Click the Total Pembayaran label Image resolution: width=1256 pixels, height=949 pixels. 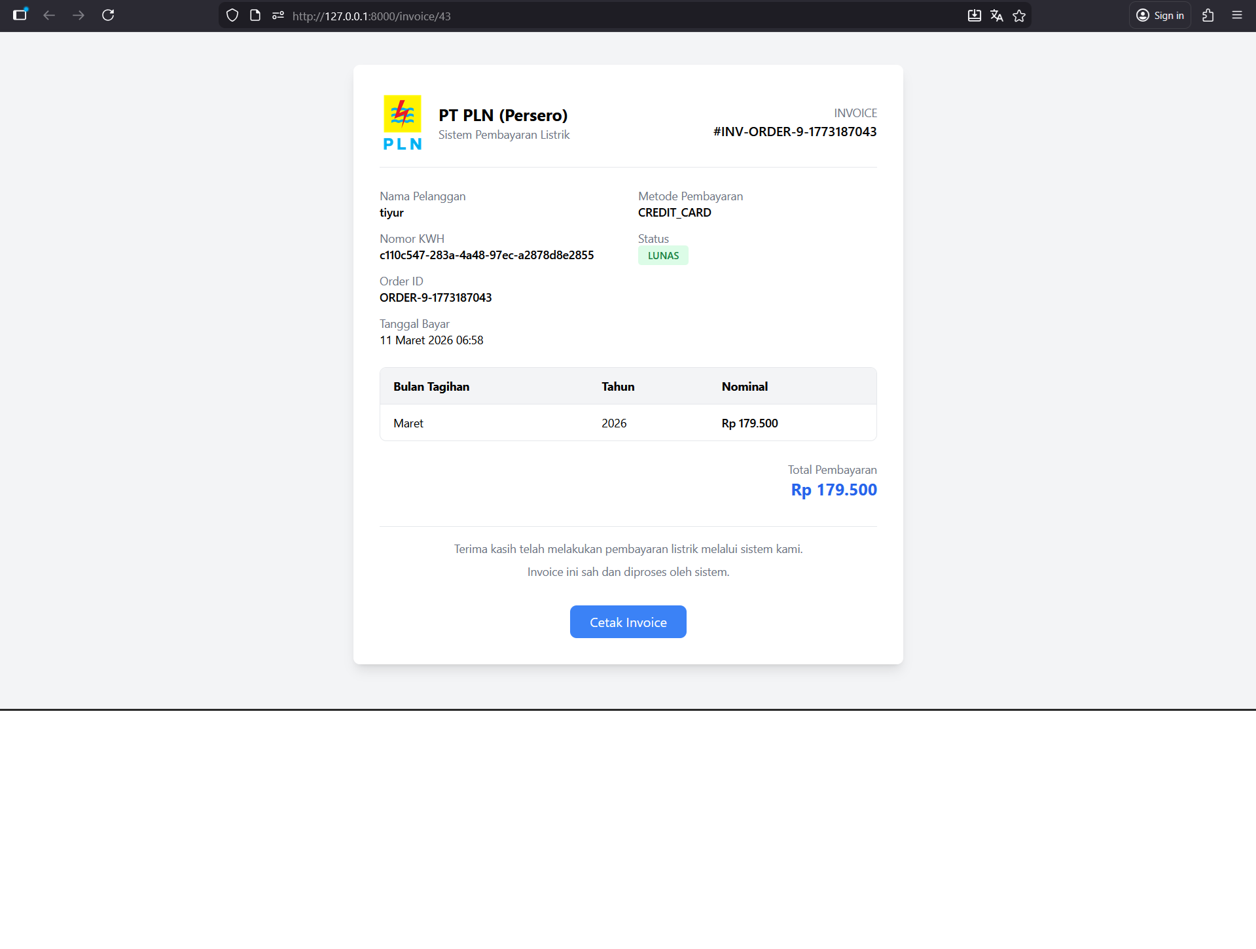tap(832, 470)
